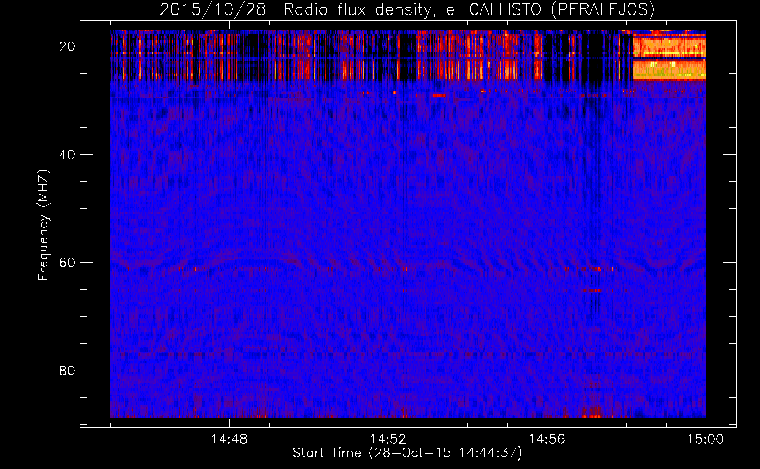The width and height of the screenshot is (760, 469).
Task: Click the 'Start Time (28-Oct-15 14:44:37)' label
Action: pyautogui.click(x=407, y=453)
